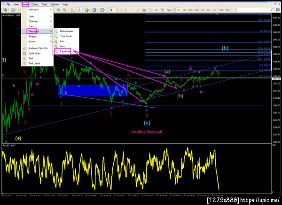Click the Time Zones icon in submenu
The image size is (282, 205).
click(56, 36)
